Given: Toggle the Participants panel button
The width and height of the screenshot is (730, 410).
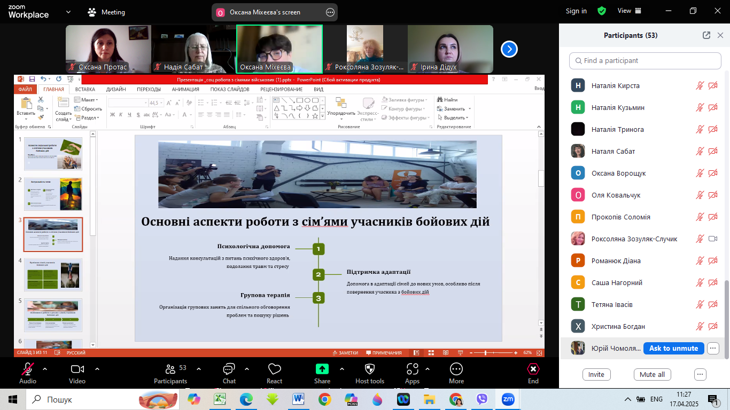Looking at the screenshot, I should 170,369.
